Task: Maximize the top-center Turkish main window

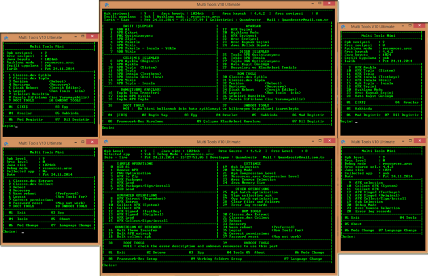Action: [x=320, y=3]
